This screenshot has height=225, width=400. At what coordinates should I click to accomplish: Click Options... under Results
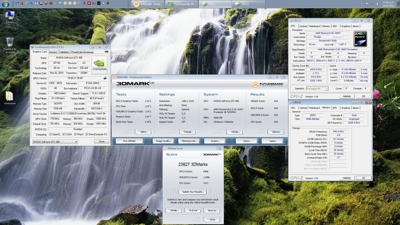click(276, 132)
